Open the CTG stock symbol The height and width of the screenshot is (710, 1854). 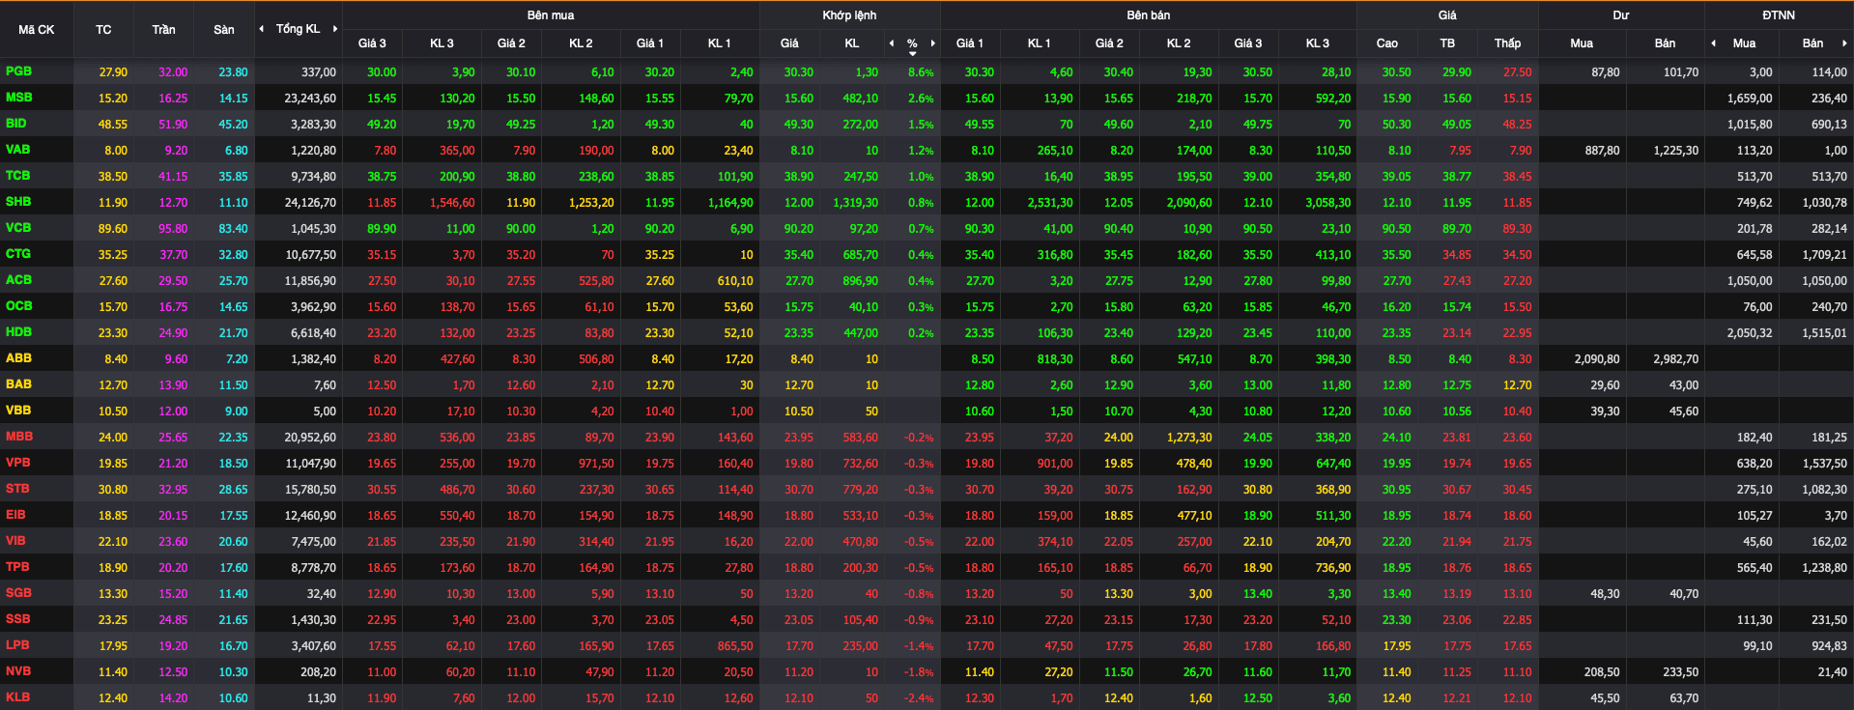(18, 254)
